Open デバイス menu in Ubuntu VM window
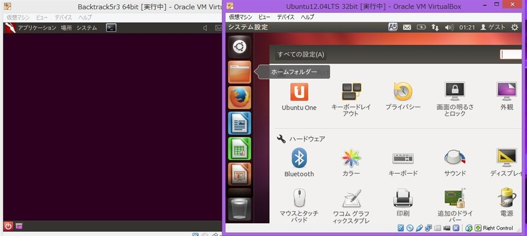 tap(286, 17)
